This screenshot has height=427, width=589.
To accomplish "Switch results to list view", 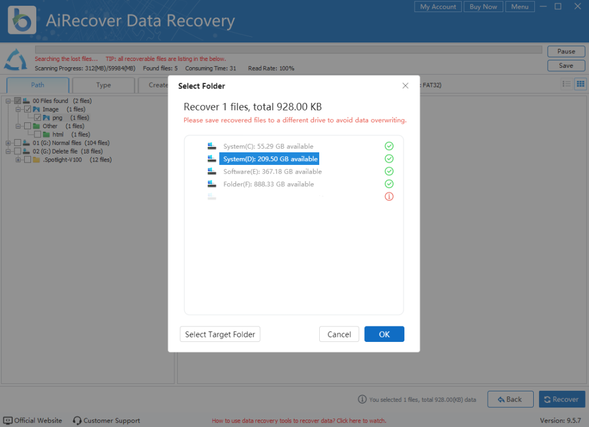I will tap(567, 83).
